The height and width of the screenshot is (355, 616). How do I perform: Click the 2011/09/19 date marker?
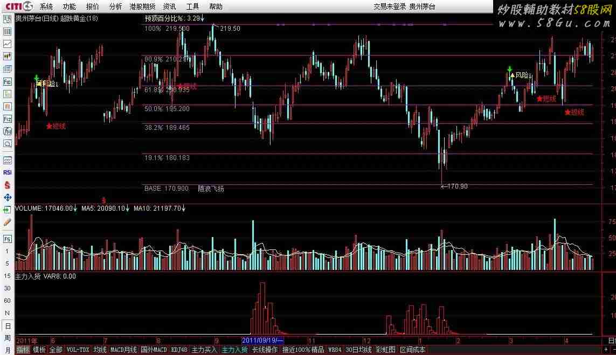[262, 340]
